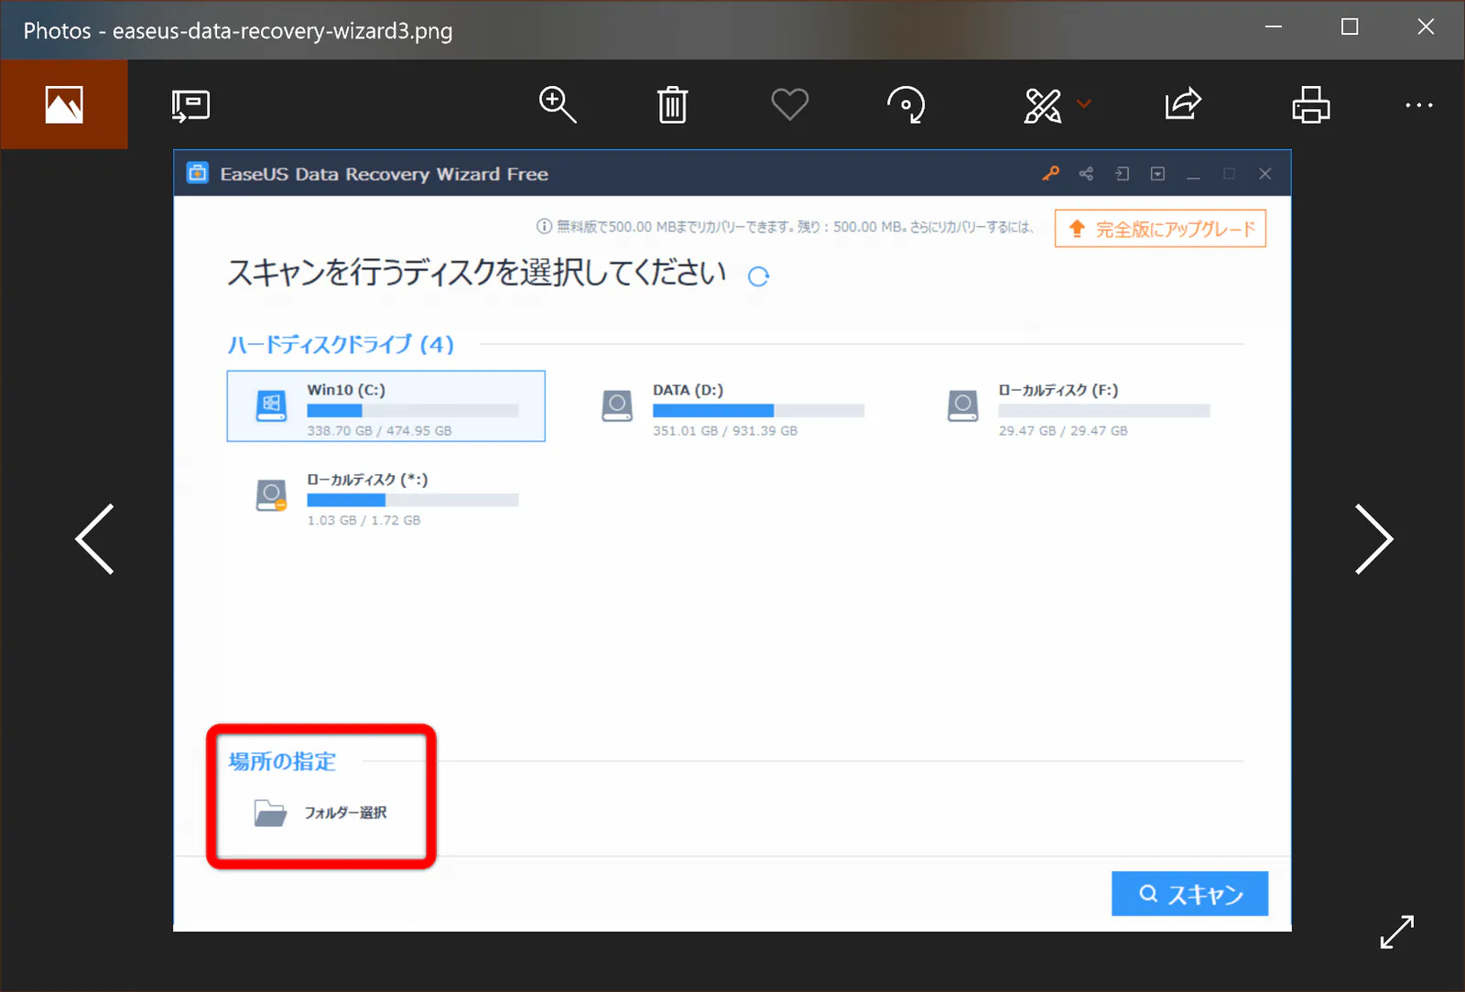The height and width of the screenshot is (992, 1465).
Task: Rotate the photo
Action: 906,104
